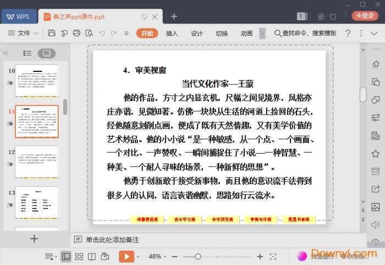Open the 开始 ribbon tab

(x=147, y=33)
